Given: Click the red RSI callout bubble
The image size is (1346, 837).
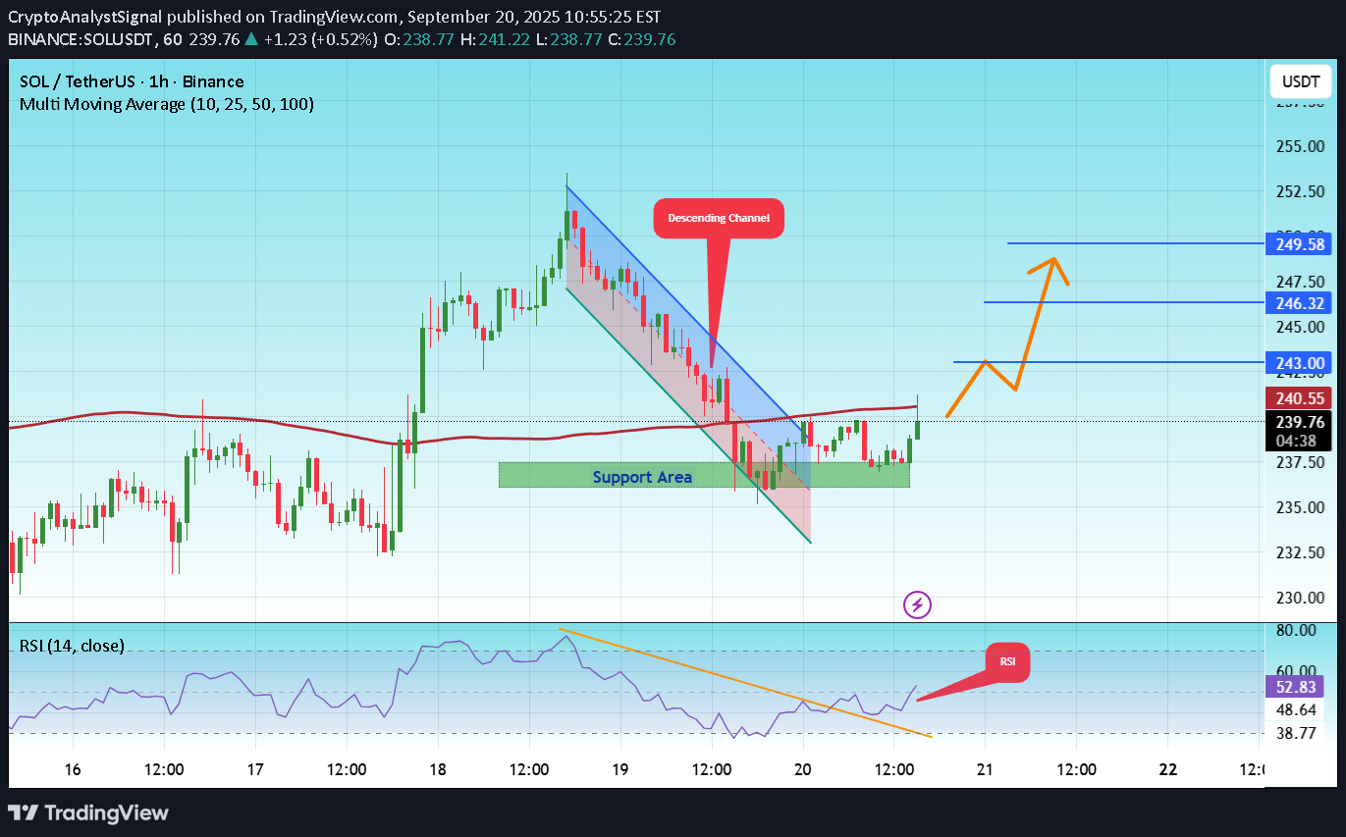Looking at the screenshot, I should pos(1007,661).
